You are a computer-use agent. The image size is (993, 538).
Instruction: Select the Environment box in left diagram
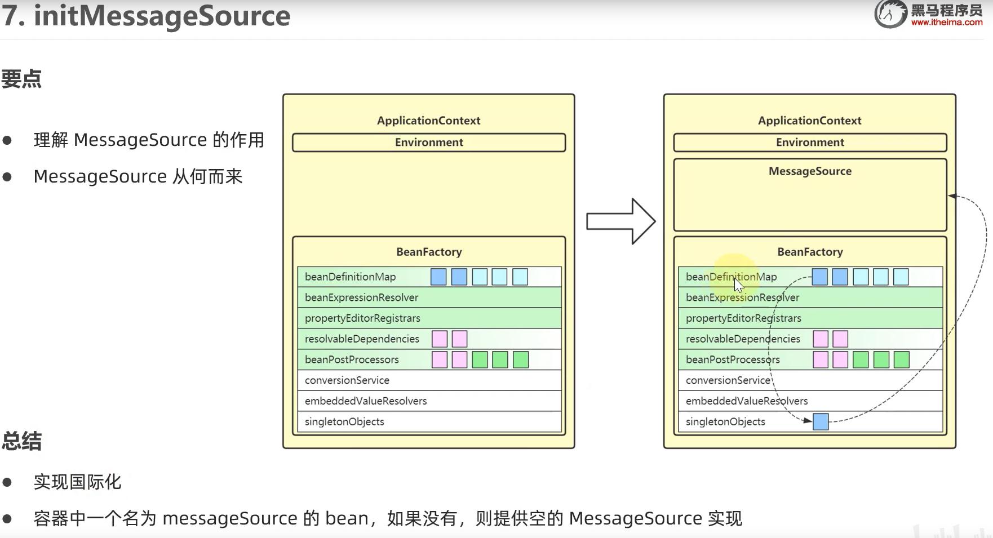pos(429,143)
